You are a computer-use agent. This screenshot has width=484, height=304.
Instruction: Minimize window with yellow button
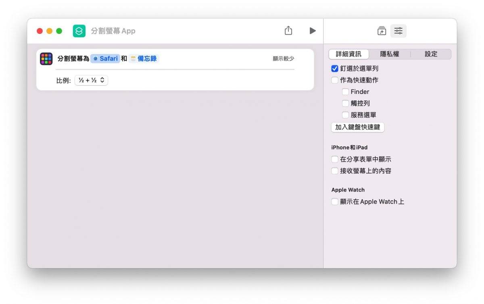[49, 31]
